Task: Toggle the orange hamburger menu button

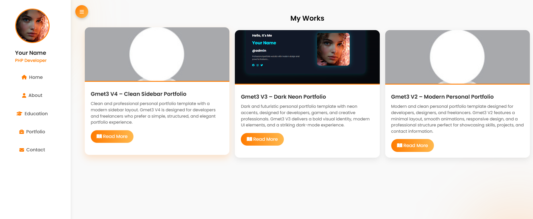Action: click(82, 12)
